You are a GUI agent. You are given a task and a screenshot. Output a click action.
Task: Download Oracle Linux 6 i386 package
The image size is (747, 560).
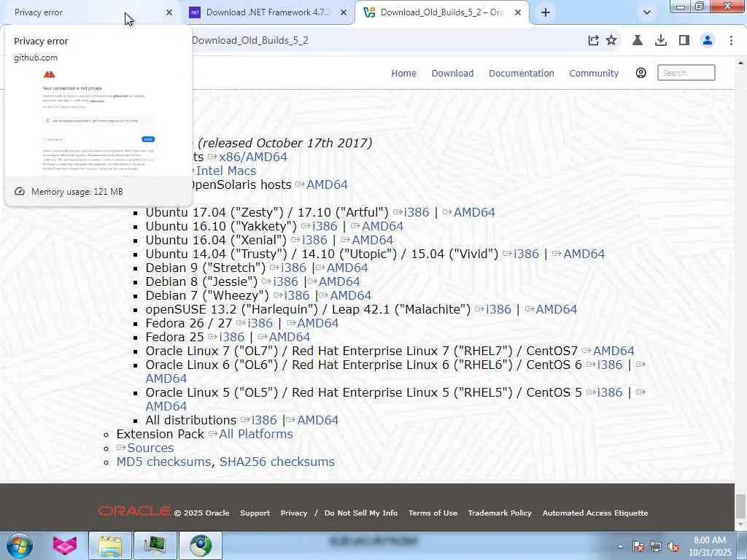tap(610, 365)
